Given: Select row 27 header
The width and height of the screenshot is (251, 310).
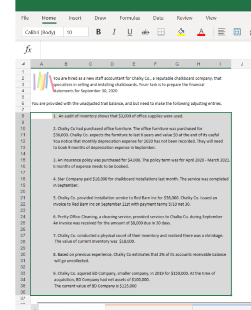Looking at the screenshot, I should tap(23, 235).
